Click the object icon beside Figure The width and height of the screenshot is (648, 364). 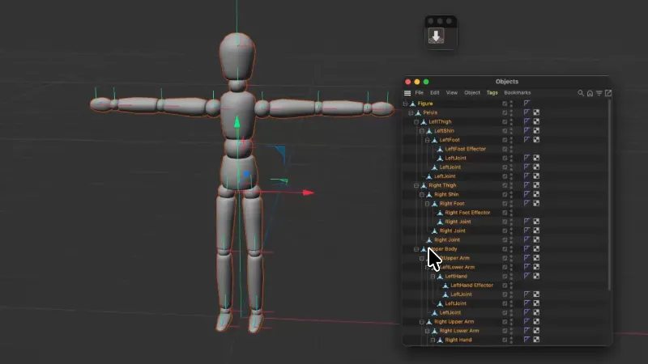coord(413,104)
